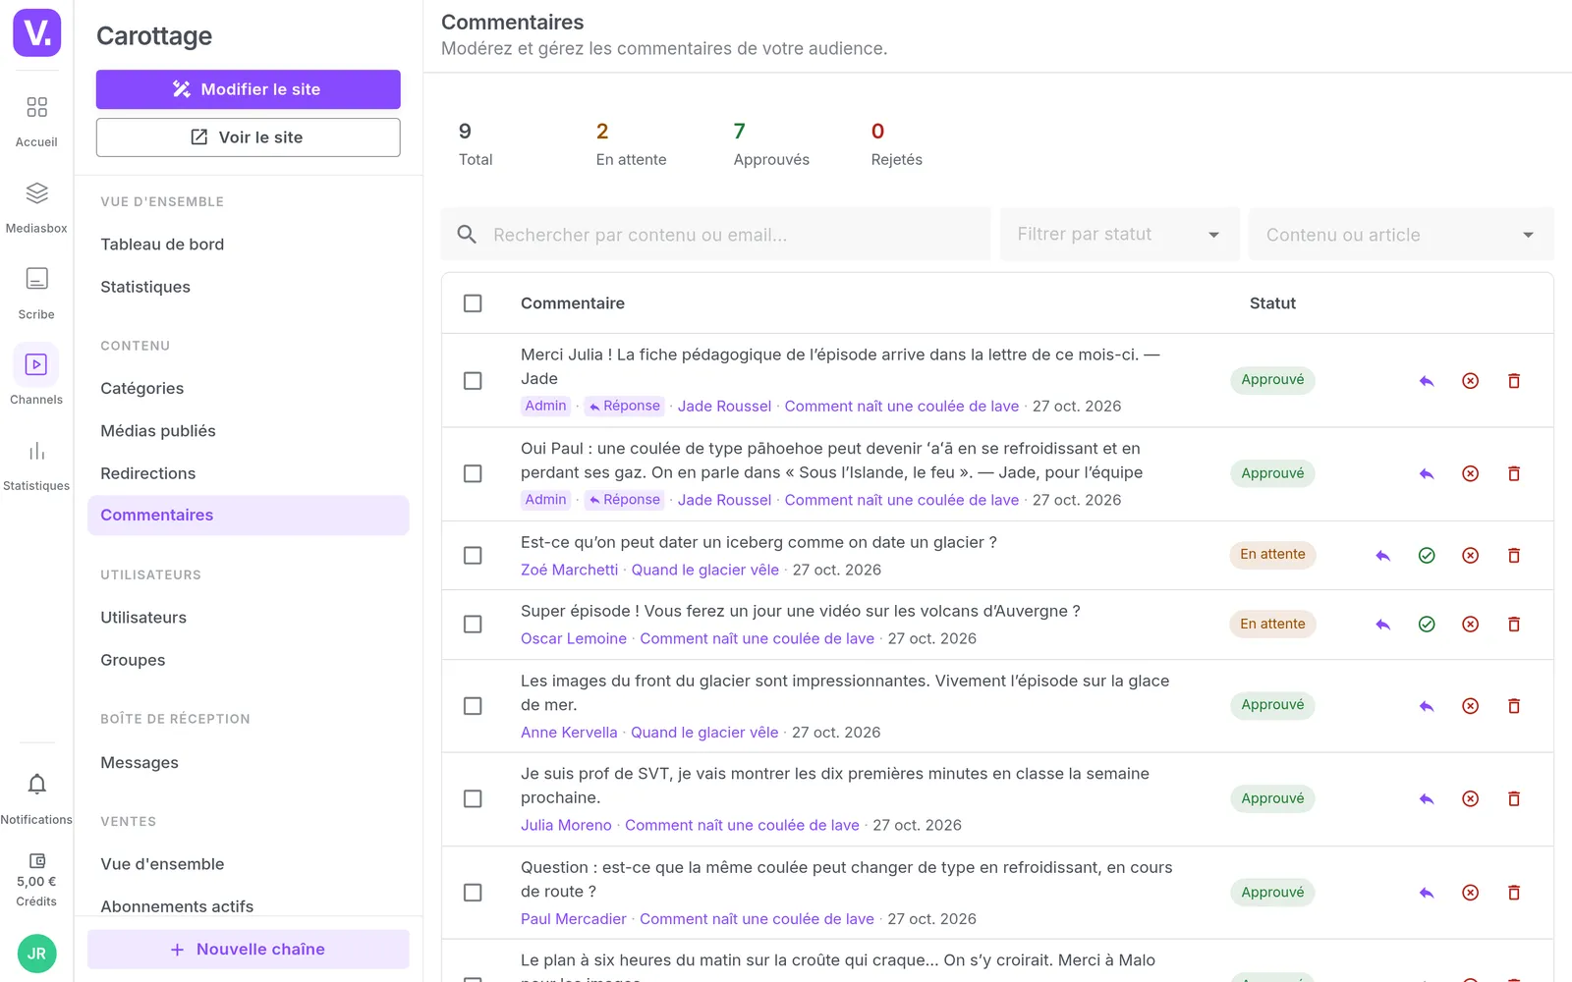1572x982 pixels.
Task: Open the JR user avatar menu
Action: [x=37, y=954]
